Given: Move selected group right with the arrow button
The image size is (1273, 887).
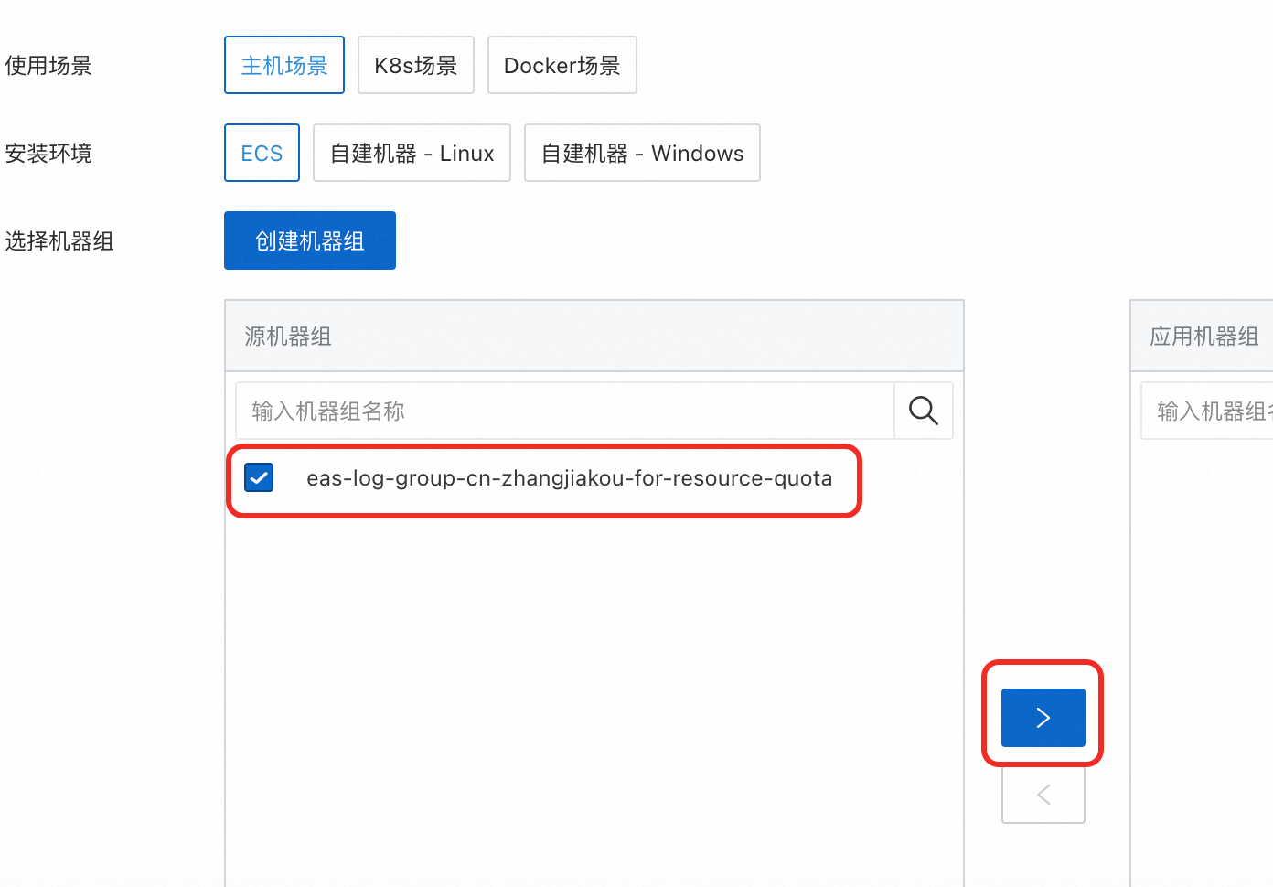Looking at the screenshot, I should click(1043, 718).
